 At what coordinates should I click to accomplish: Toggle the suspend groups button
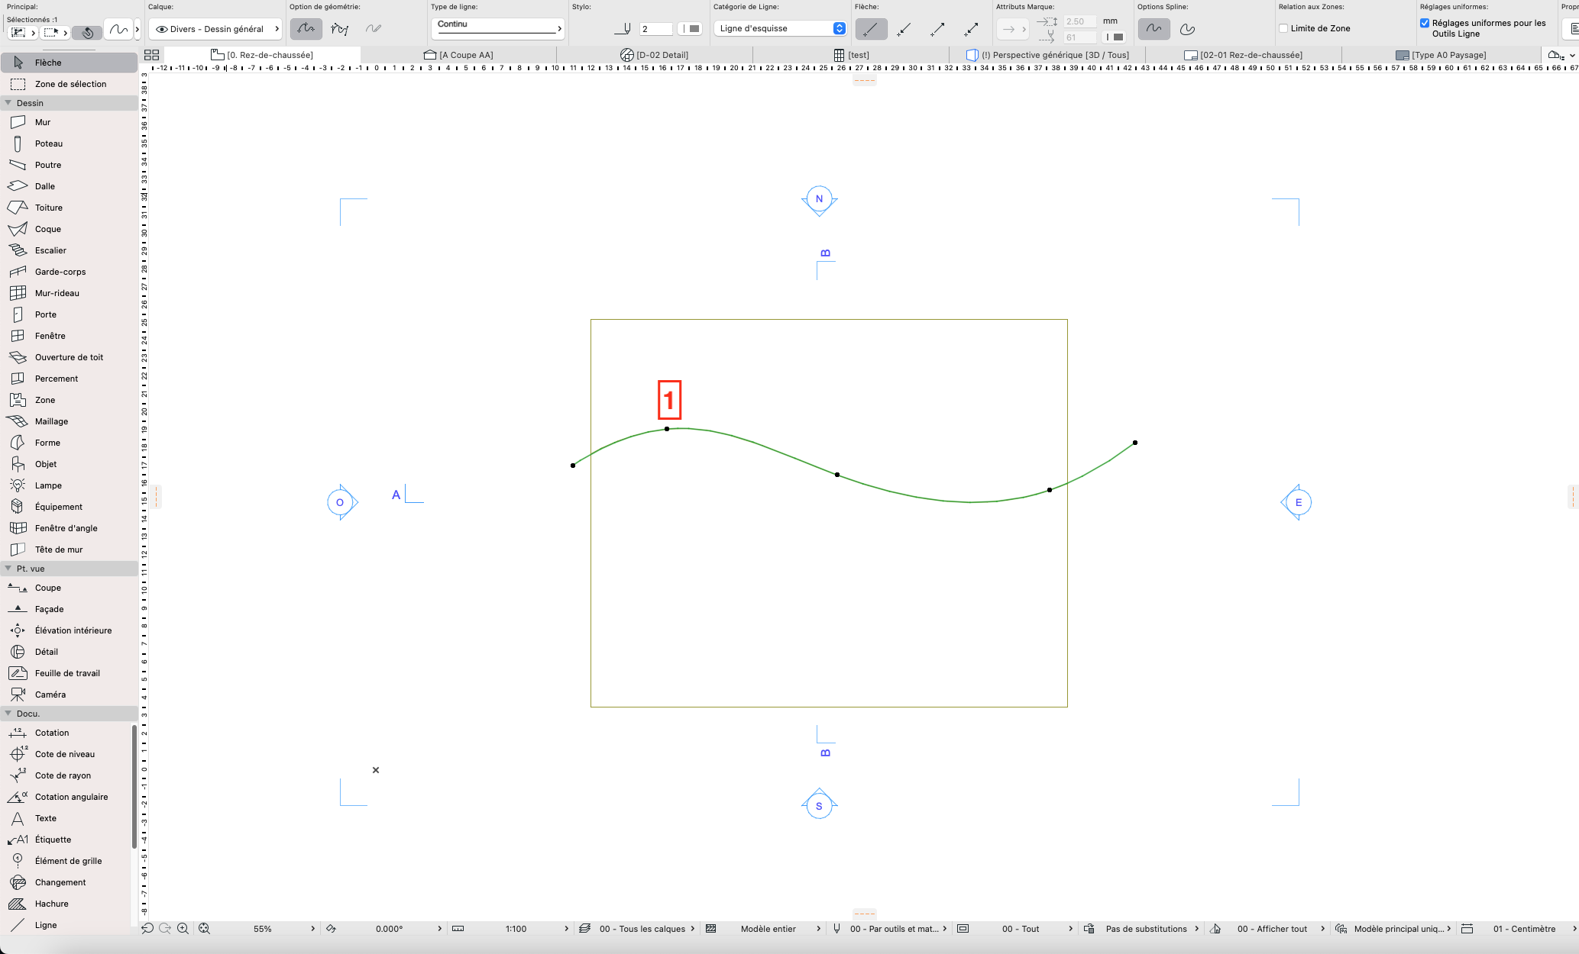(87, 33)
